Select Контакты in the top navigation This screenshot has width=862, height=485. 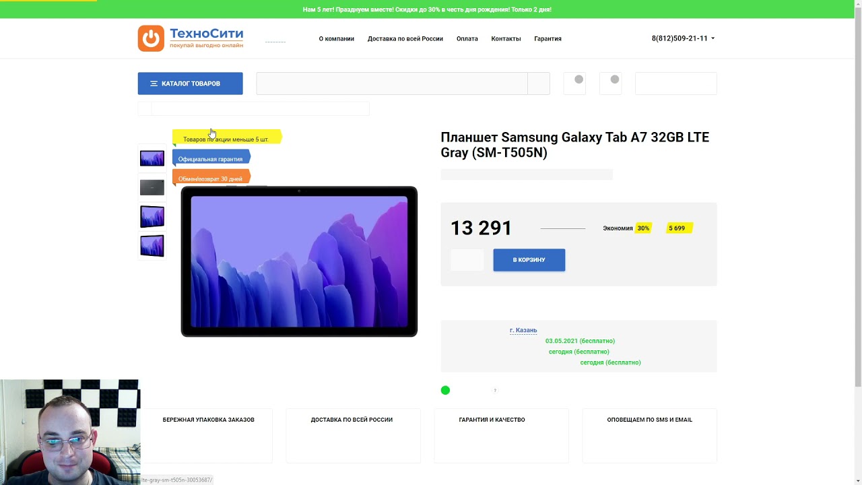[506, 38]
